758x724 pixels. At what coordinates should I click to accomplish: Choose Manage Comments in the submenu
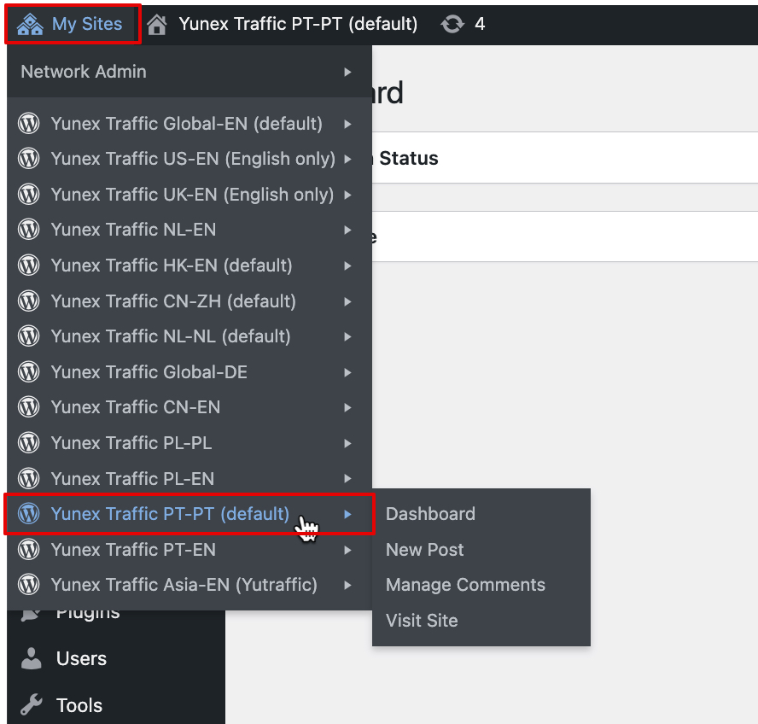465,585
